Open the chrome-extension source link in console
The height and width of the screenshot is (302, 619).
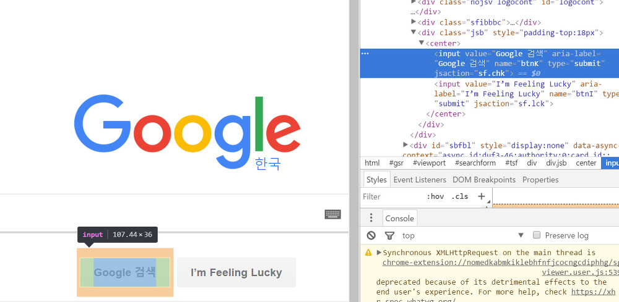[501, 262]
